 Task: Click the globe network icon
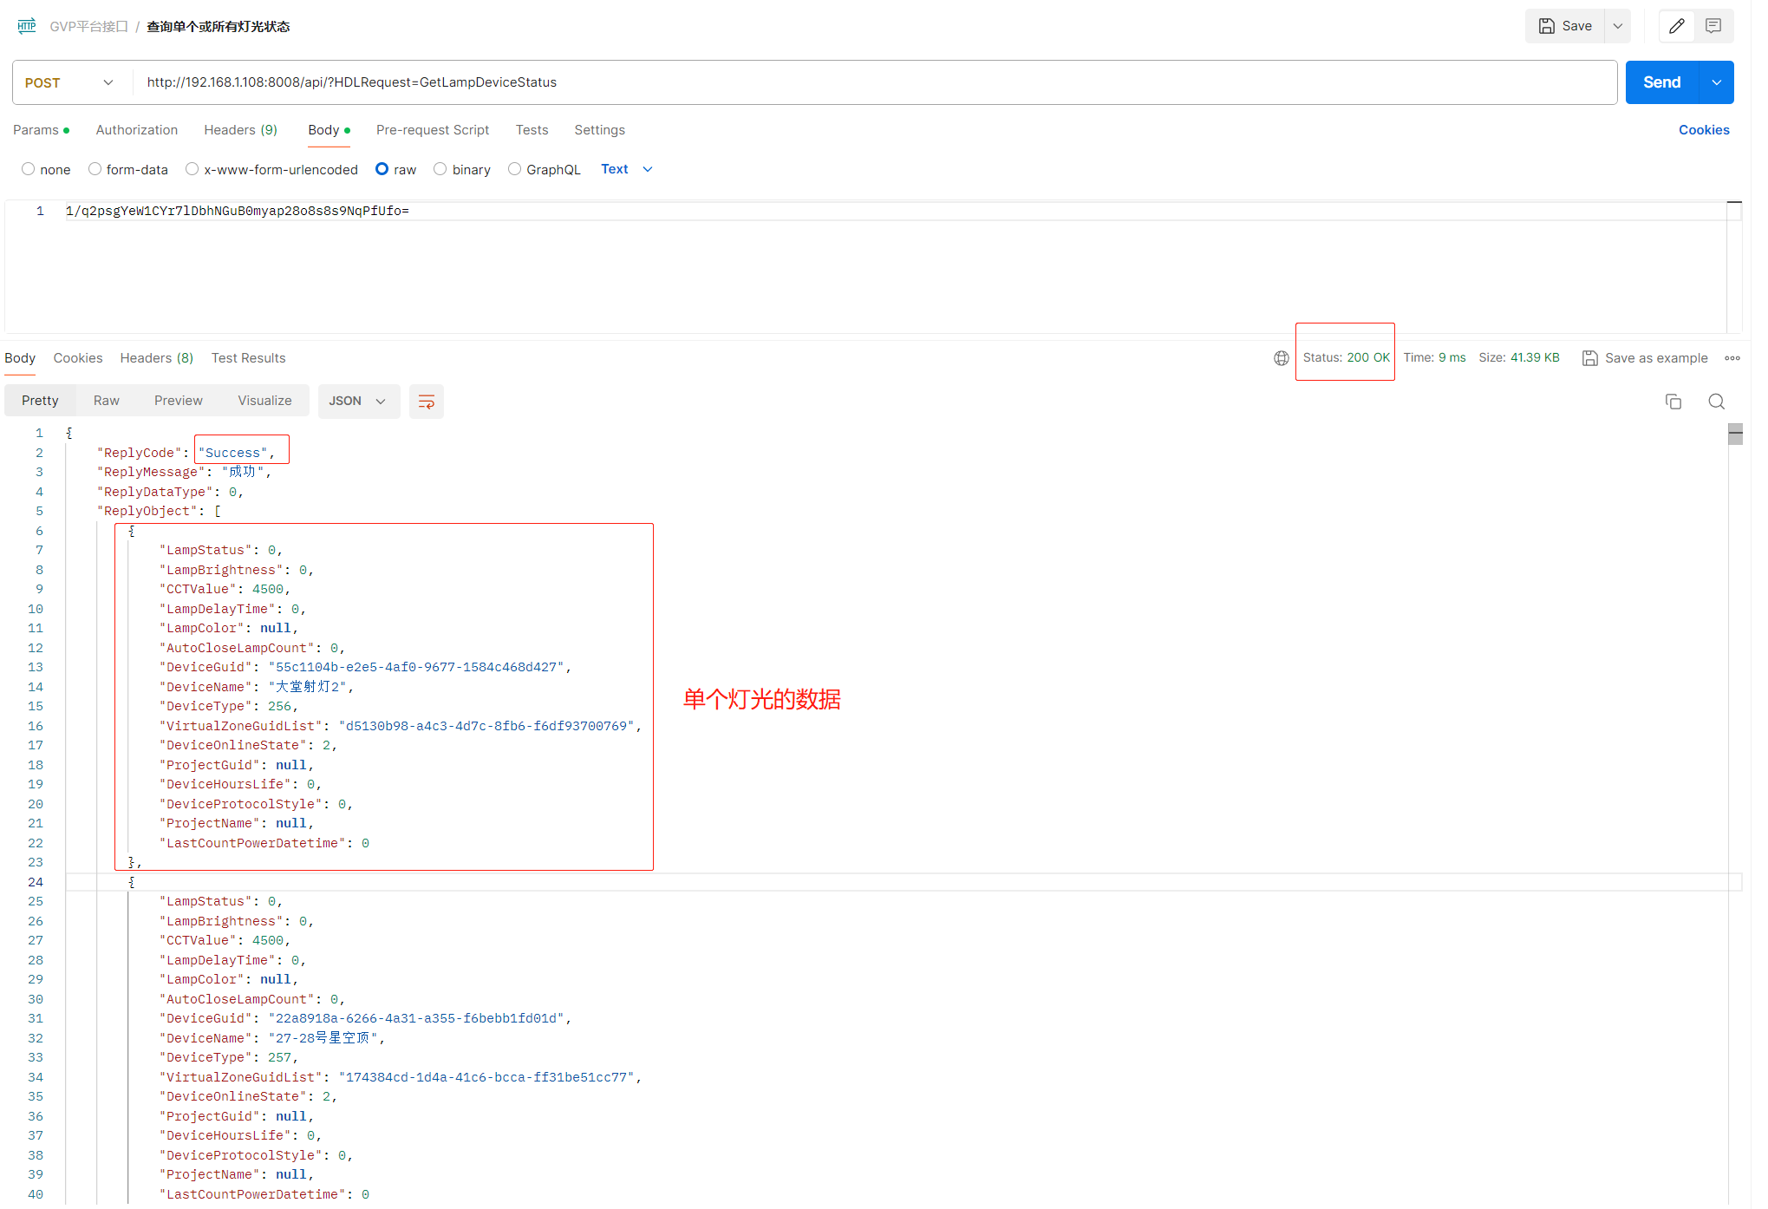[1281, 358]
